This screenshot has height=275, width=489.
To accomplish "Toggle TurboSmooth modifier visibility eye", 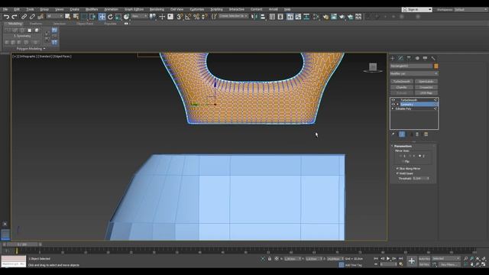I will click(393, 100).
